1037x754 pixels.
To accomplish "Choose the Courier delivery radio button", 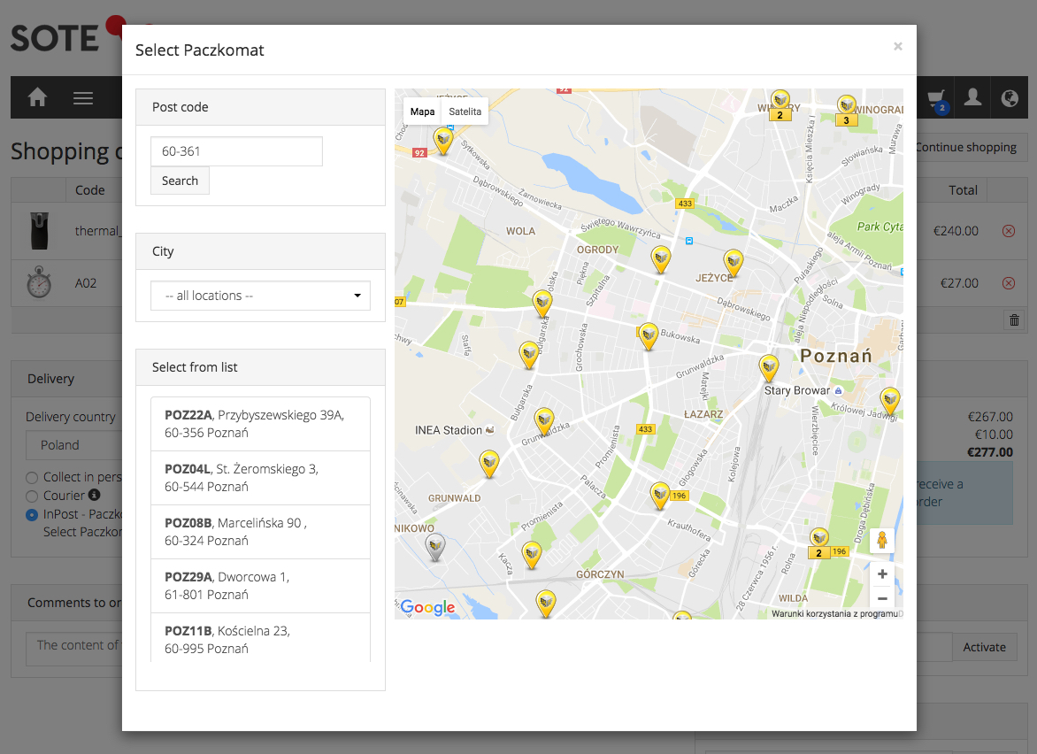I will [x=32, y=496].
